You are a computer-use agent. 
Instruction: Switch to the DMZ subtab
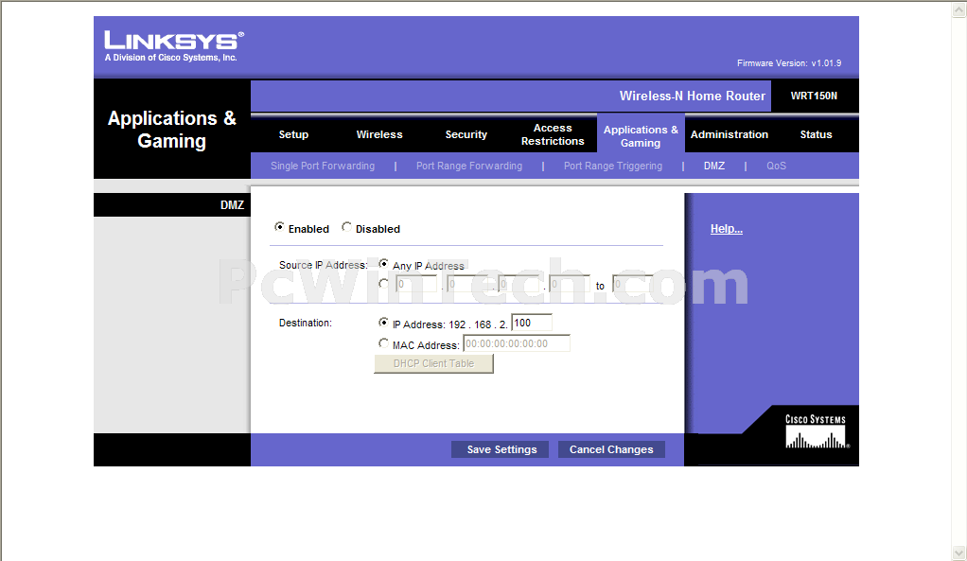pos(714,166)
